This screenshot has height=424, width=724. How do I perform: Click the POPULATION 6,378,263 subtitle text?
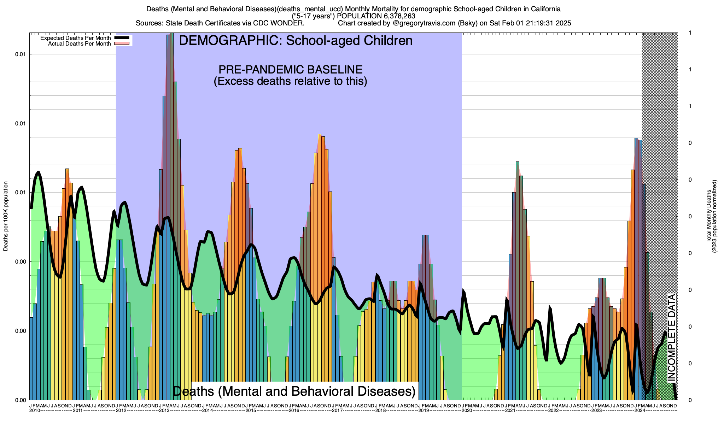click(x=376, y=16)
